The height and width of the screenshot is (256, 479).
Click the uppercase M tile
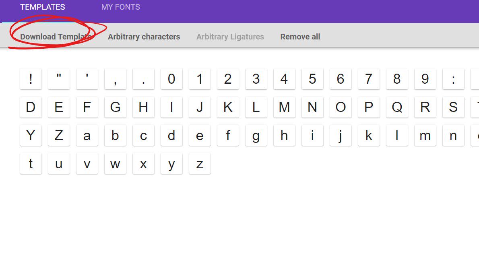pyautogui.click(x=285, y=107)
